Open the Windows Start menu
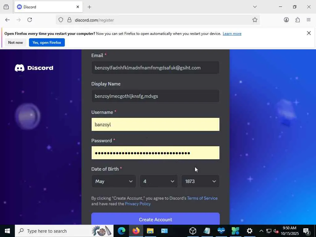This screenshot has height=237, width=316. (7, 231)
